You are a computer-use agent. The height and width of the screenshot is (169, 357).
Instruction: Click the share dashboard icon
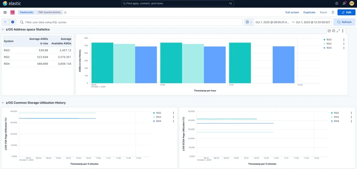coord(333,12)
